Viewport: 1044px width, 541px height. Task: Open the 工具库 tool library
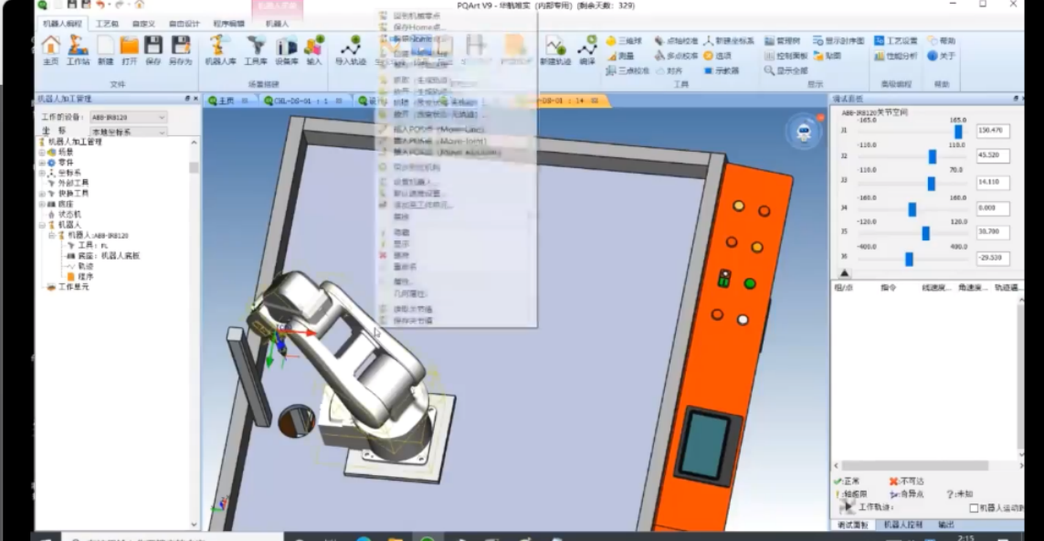[256, 49]
